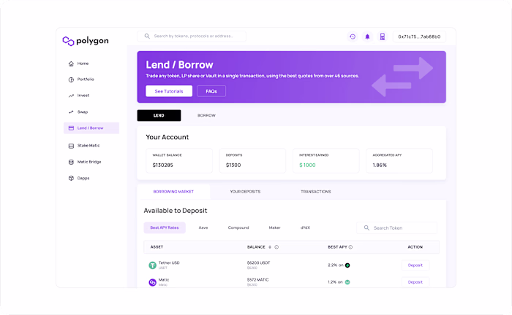The image size is (512, 315).
Task: Sort by Balance column arrows
Action: click(x=270, y=247)
